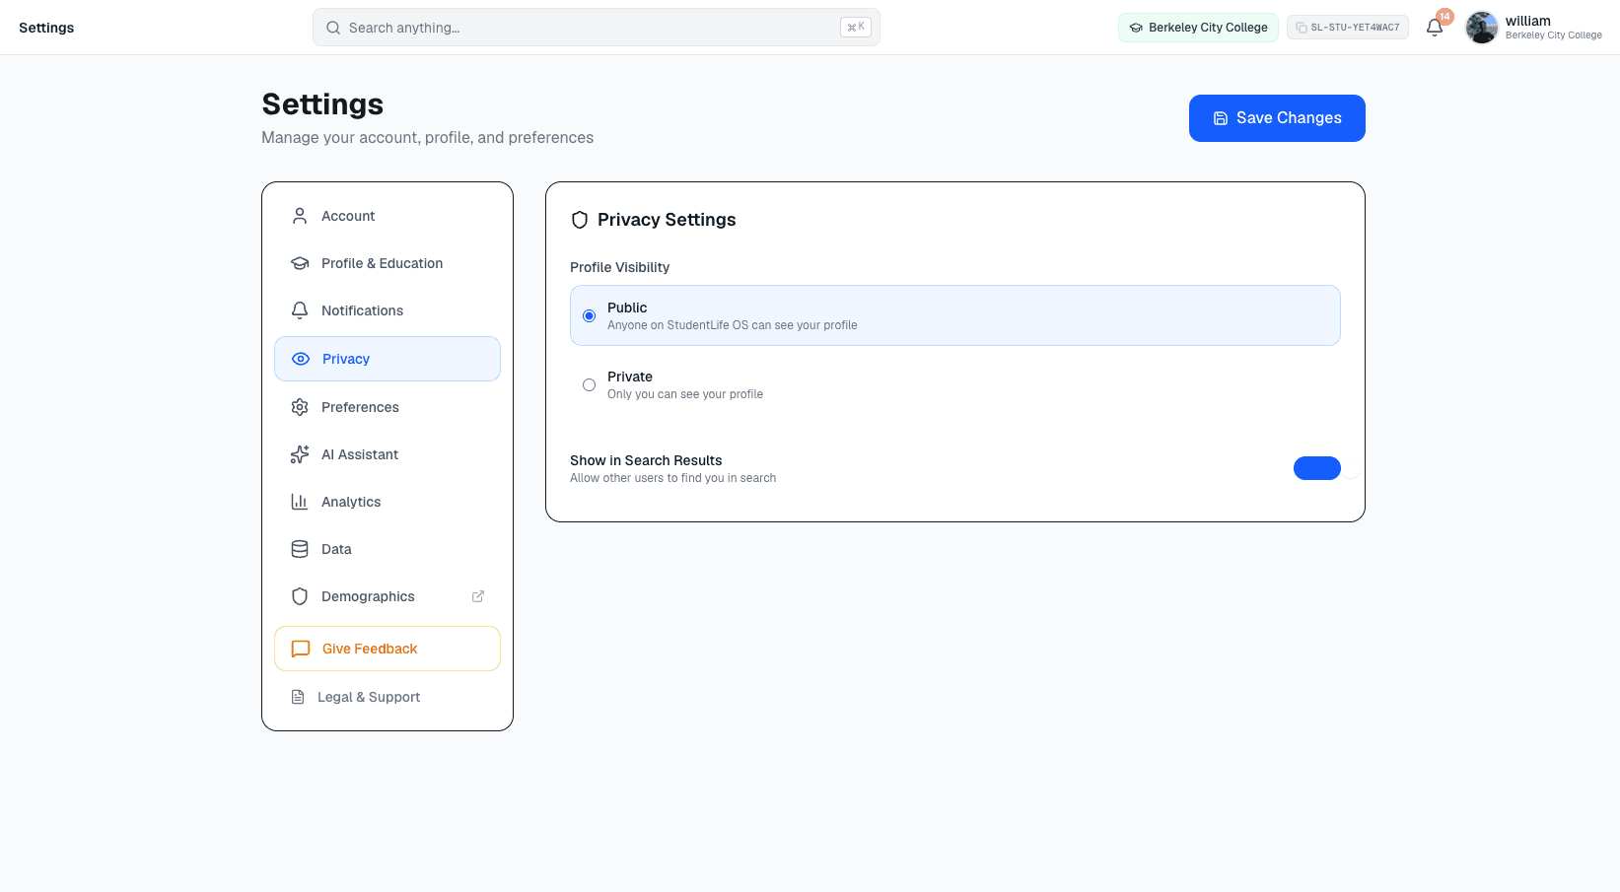Open william's profile avatar
1620x892 pixels.
tap(1482, 28)
